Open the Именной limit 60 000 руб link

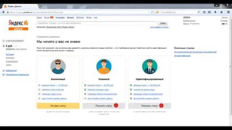100,85
